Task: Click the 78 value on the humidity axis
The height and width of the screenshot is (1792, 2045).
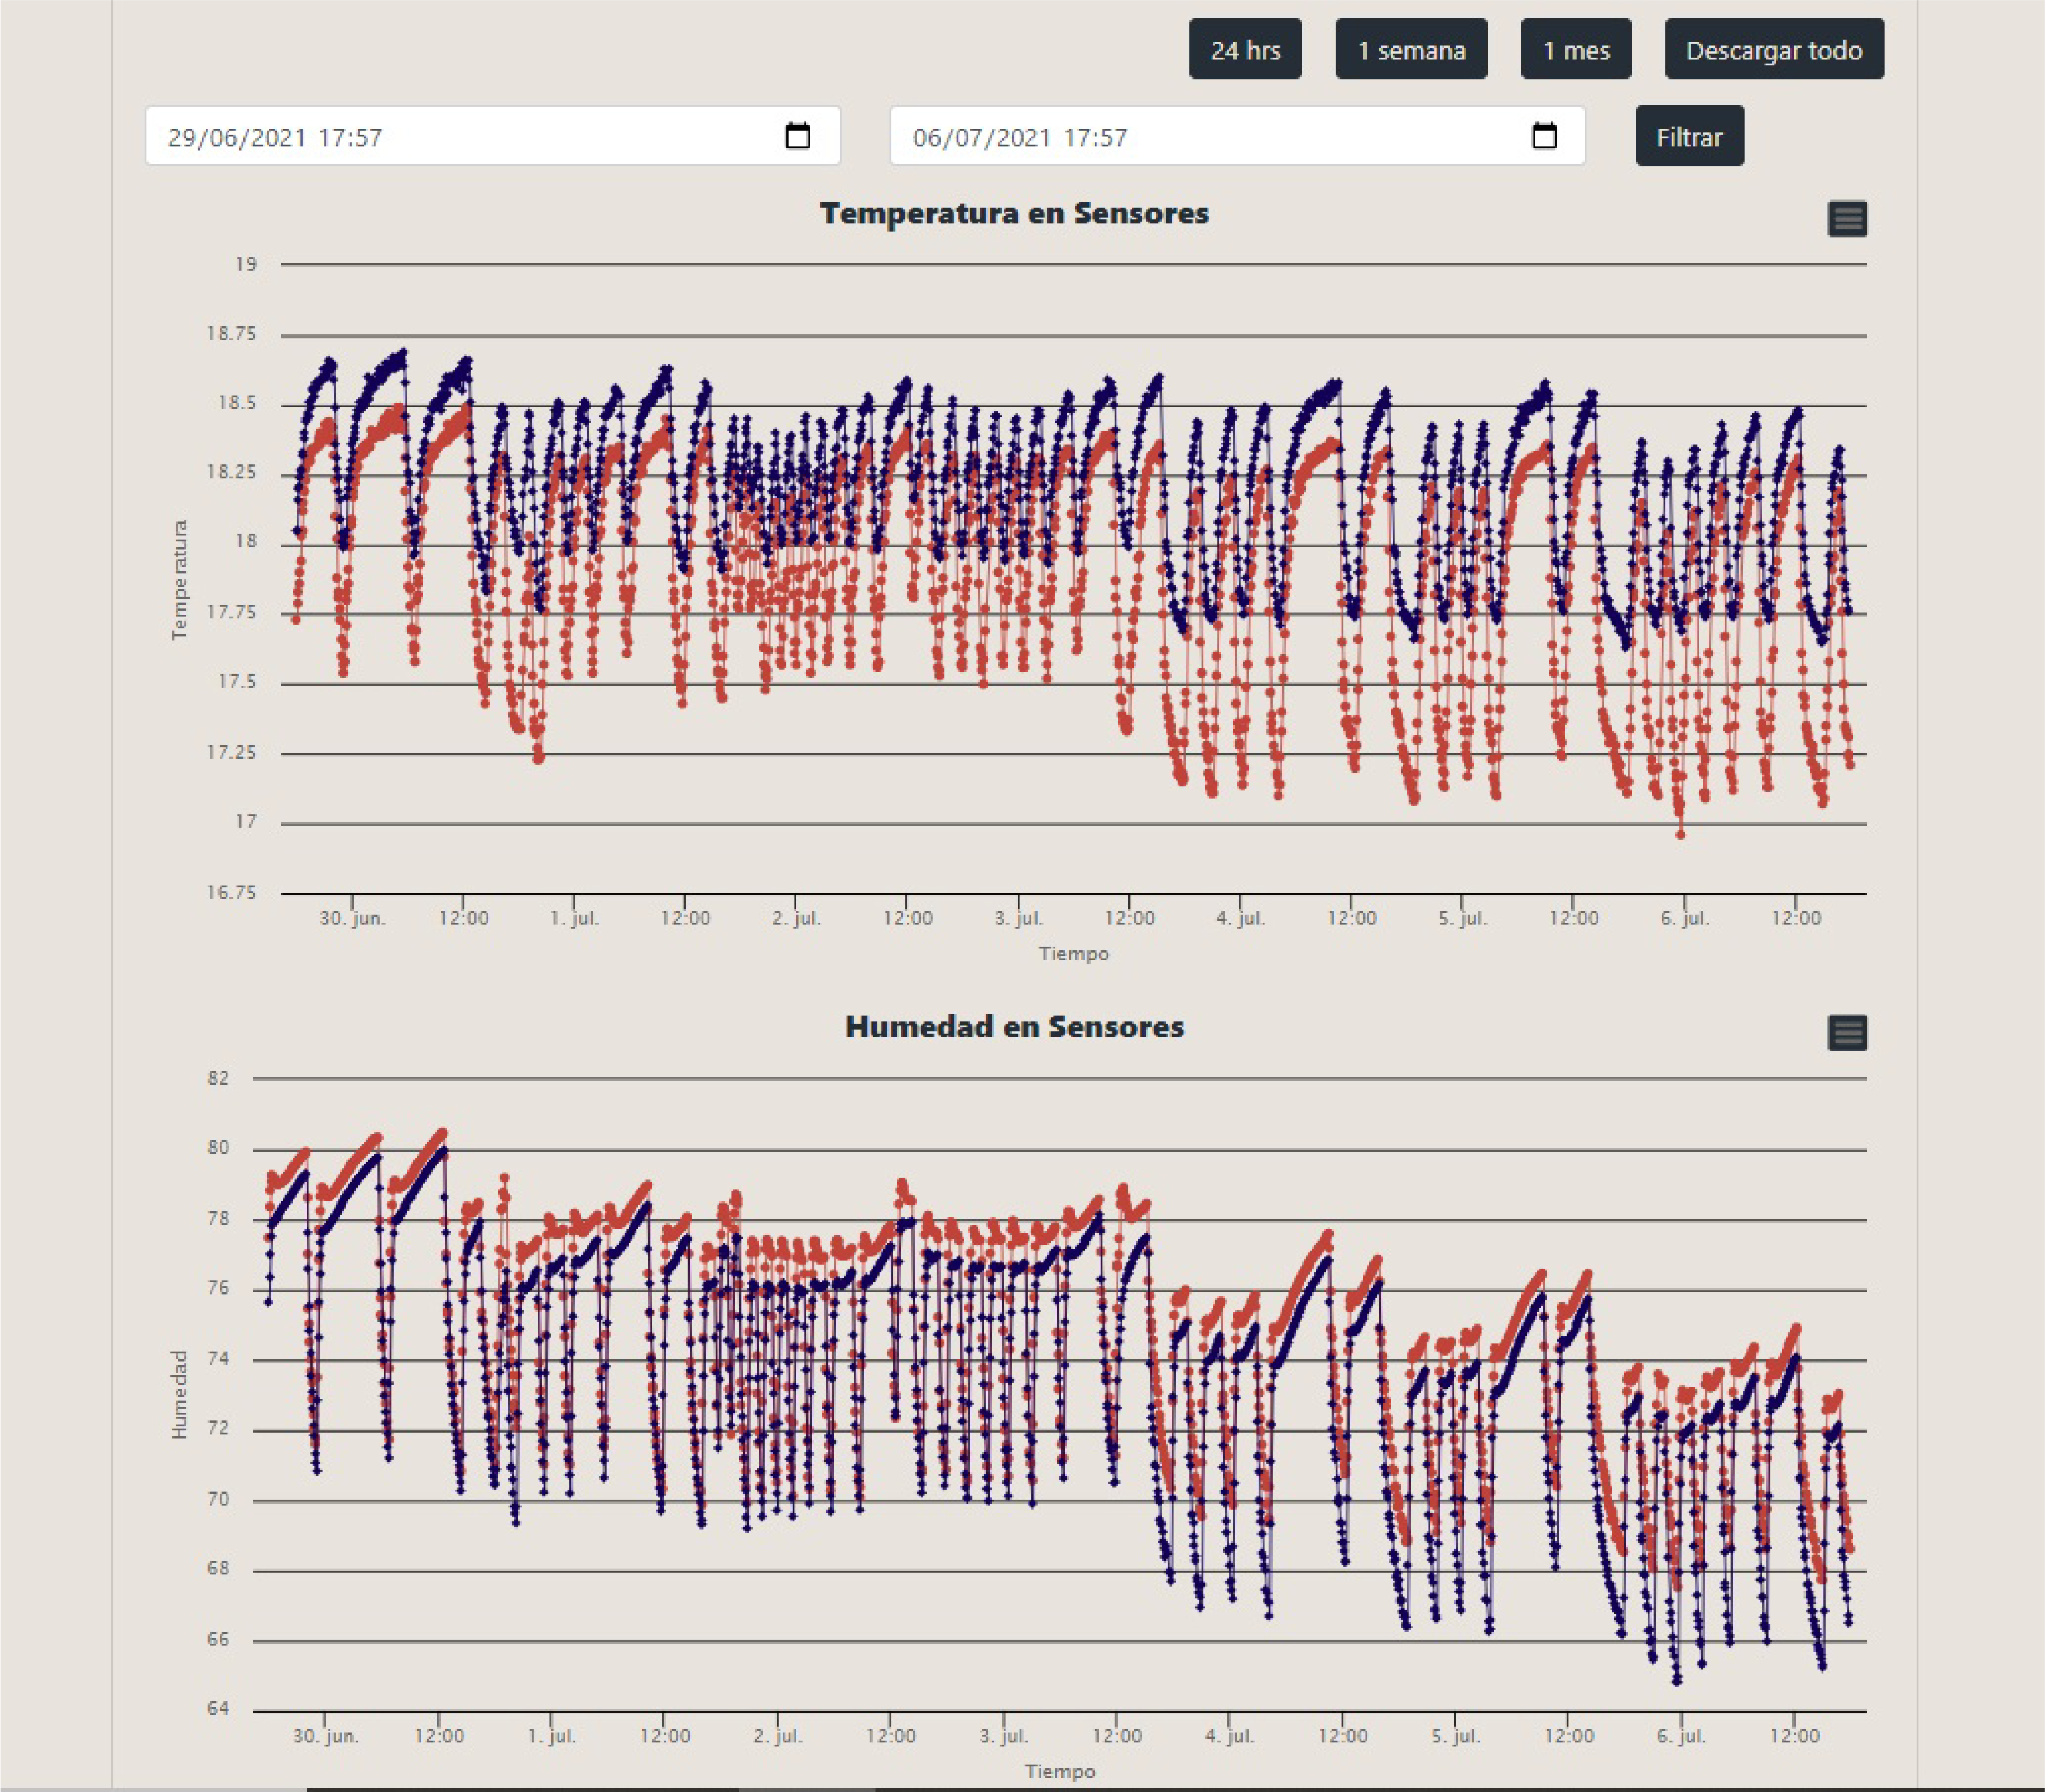Action: pos(218,1219)
